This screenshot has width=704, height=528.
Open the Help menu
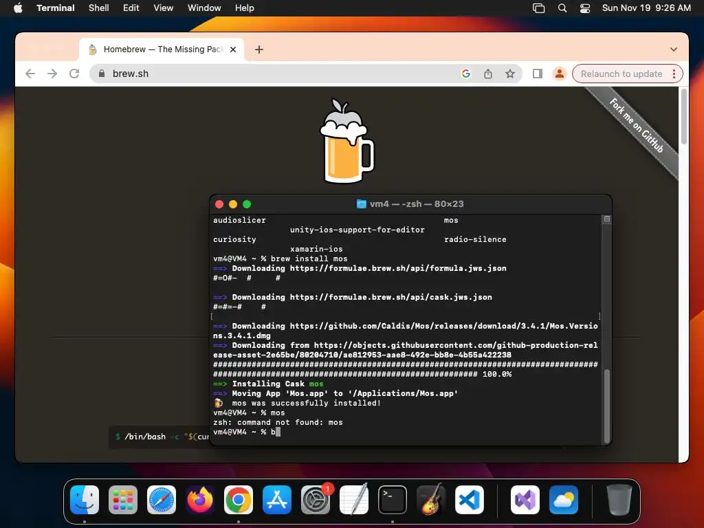pos(245,8)
